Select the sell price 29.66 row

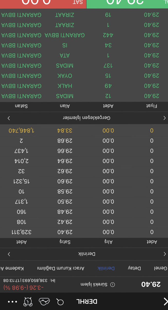point(84,151)
